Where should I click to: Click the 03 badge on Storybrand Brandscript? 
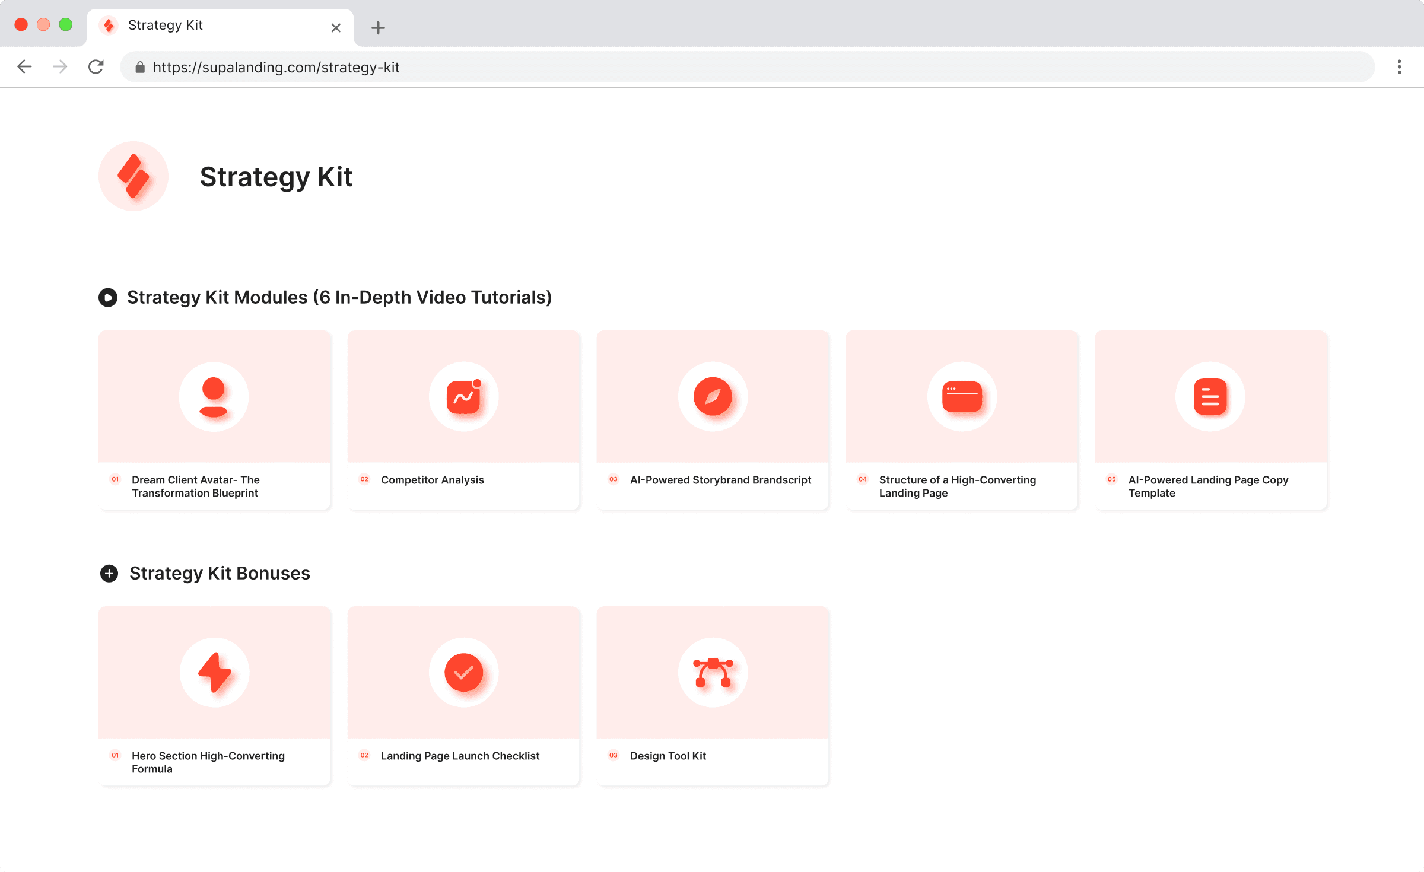point(614,479)
